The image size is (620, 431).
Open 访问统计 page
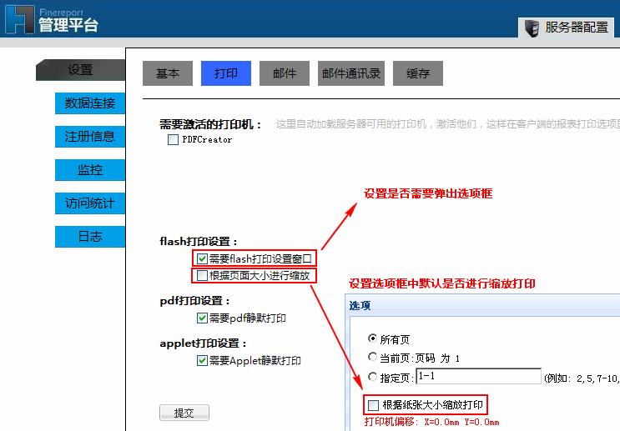(90, 203)
